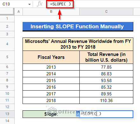Select row 2 header
140x124 pixels.
point(7,26)
